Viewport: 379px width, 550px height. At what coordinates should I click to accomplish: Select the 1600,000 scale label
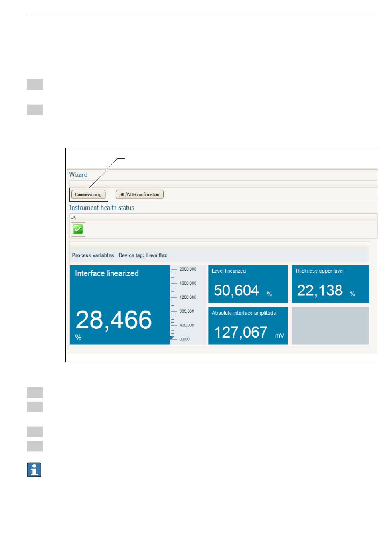[x=188, y=283]
